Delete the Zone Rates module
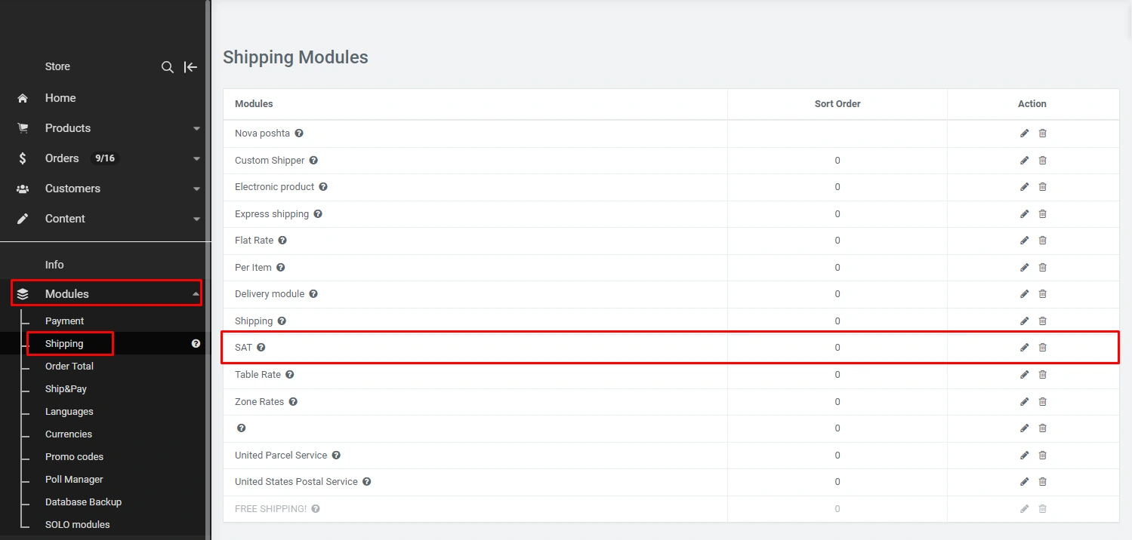 coord(1043,402)
